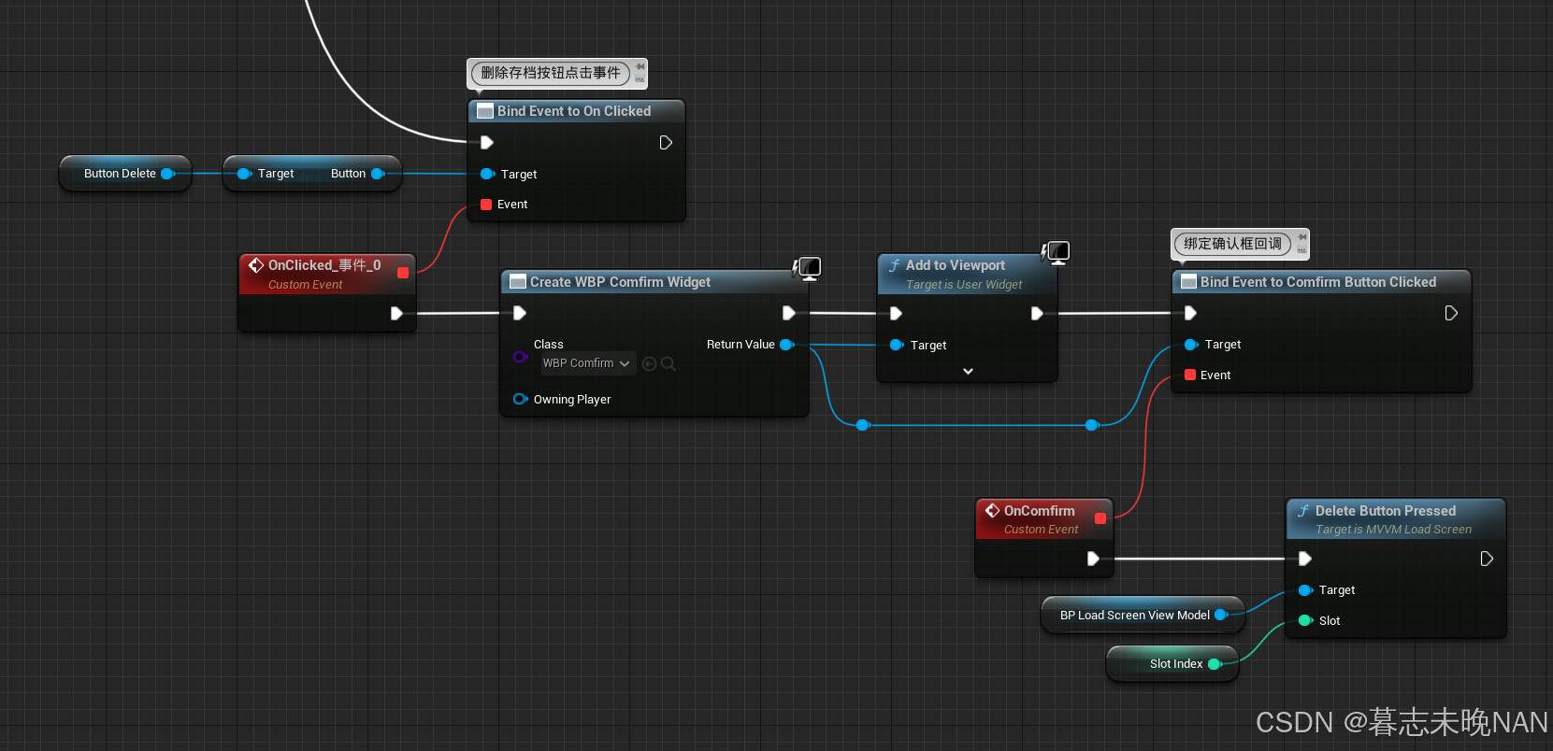Click exec output pin of Bind Event to On Clicked

(666, 143)
